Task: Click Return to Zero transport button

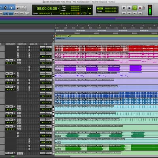Action: click(124, 13)
